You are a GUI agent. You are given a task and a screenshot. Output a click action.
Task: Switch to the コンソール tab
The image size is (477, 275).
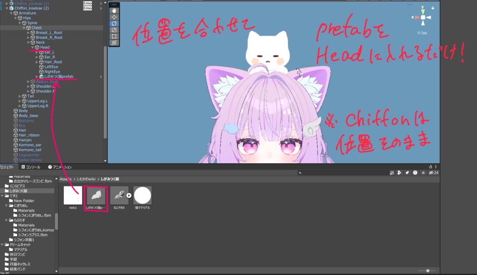point(31,167)
